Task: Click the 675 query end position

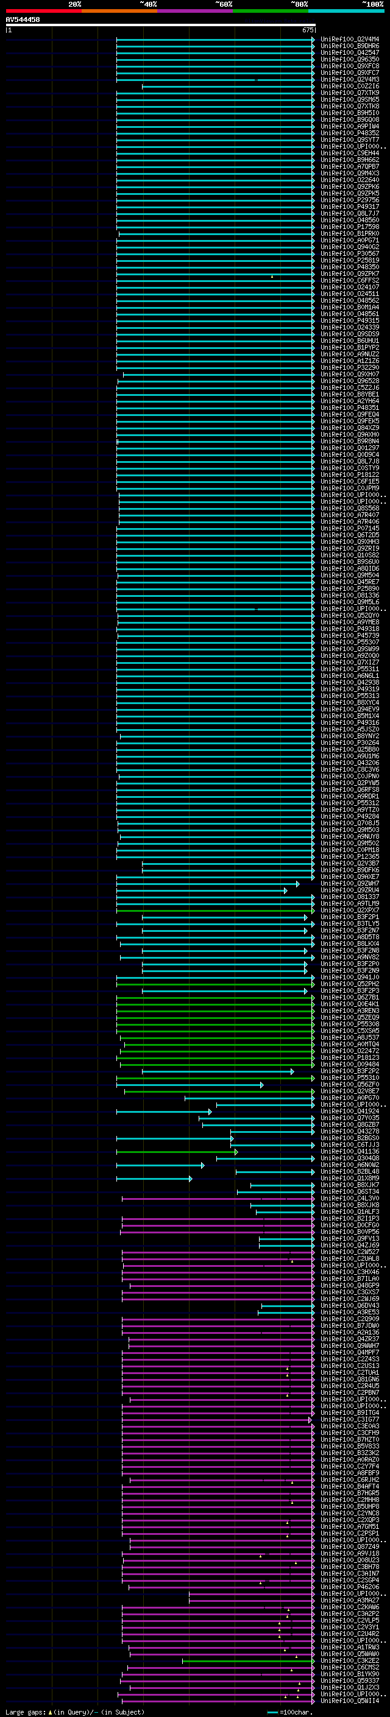Action: (x=307, y=30)
